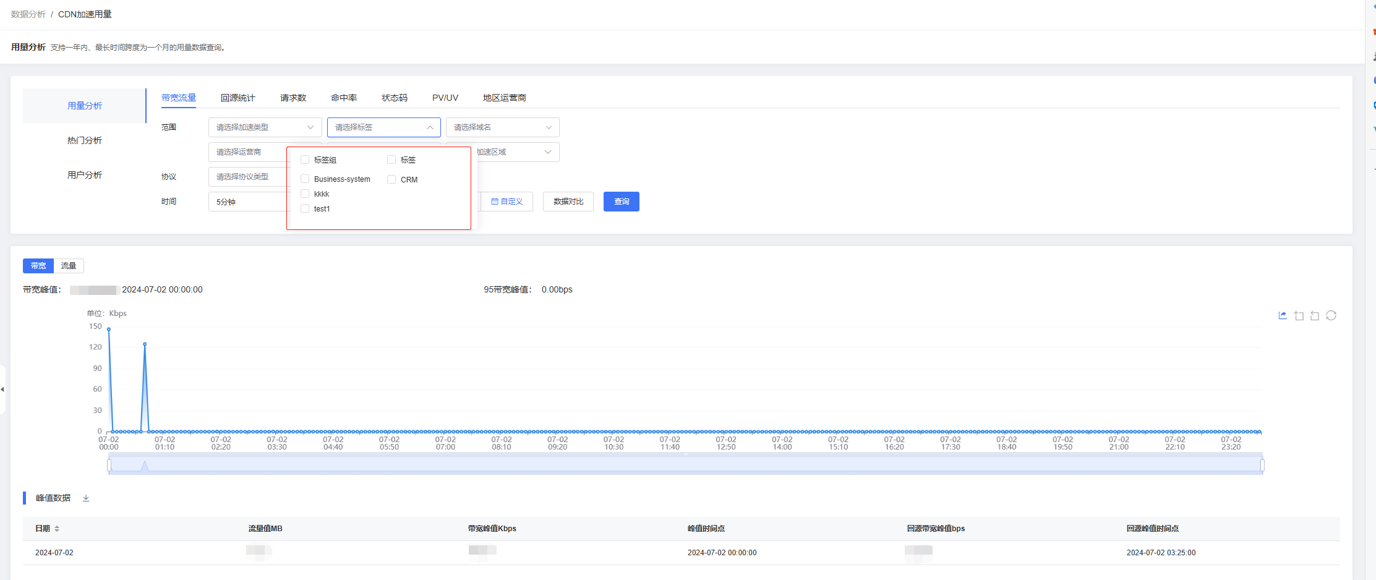Click the 流量值MB column header

[x=265, y=529]
